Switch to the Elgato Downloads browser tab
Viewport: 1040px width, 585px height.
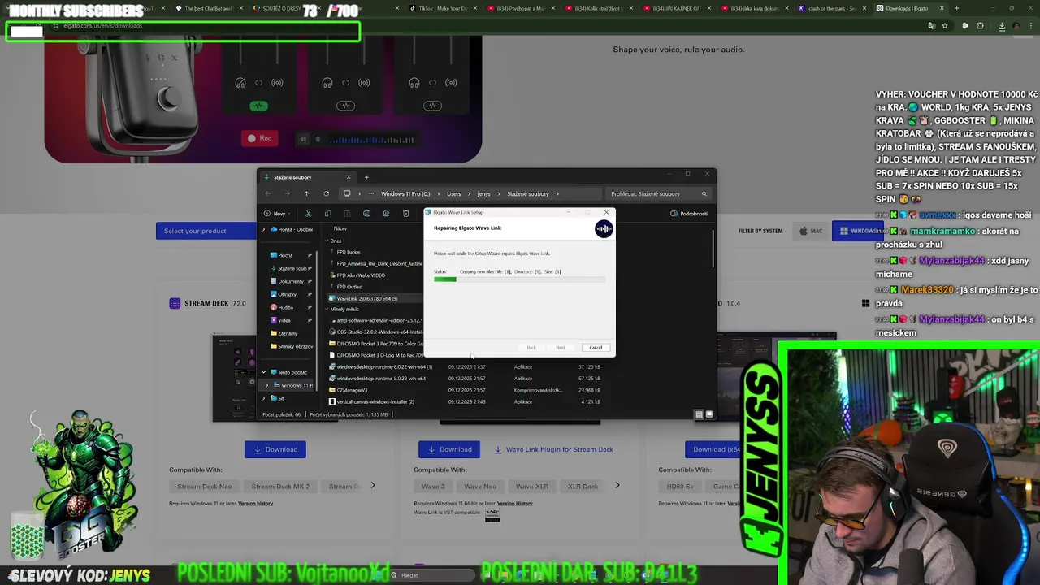pyautogui.click(x=911, y=8)
